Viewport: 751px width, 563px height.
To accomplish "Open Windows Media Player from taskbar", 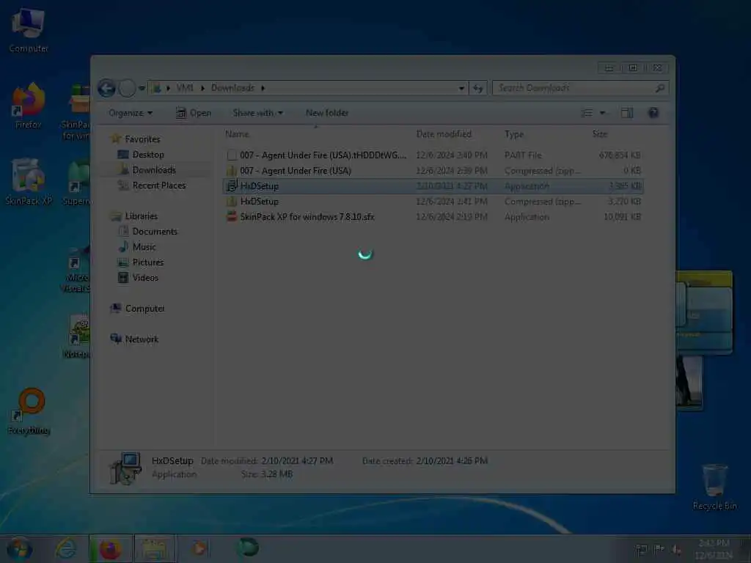I will [198, 548].
